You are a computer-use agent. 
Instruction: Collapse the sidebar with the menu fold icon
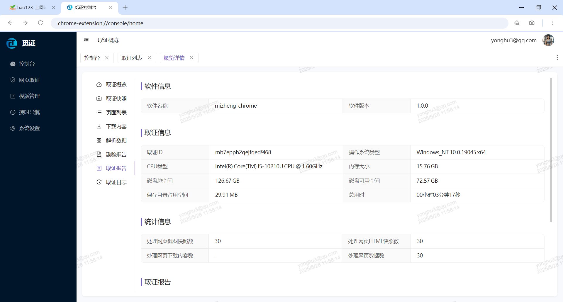(x=86, y=40)
